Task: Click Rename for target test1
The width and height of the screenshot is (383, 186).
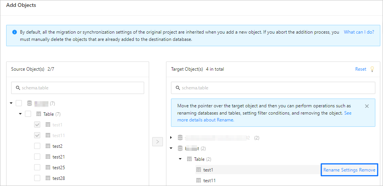Action: coord(332,170)
